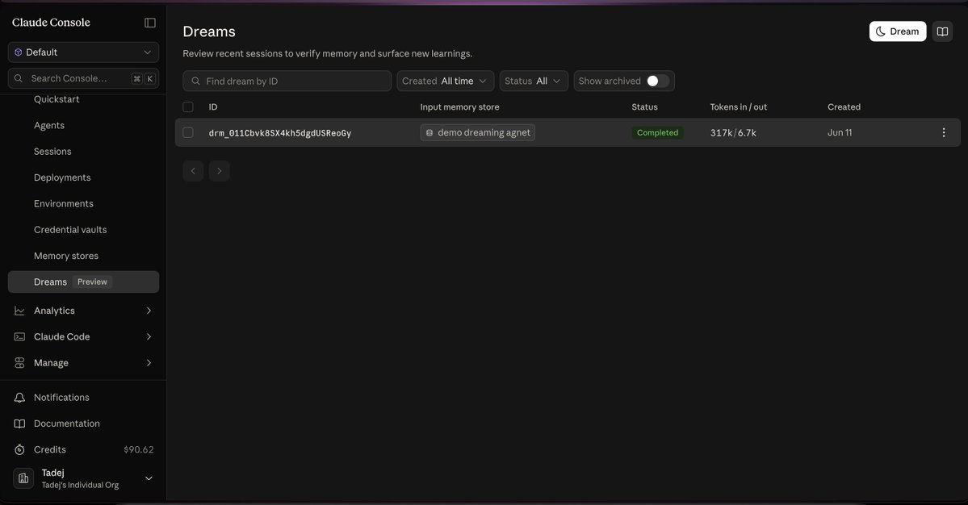Click the Completed status badge
The width and height of the screenshot is (968, 505).
click(657, 132)
